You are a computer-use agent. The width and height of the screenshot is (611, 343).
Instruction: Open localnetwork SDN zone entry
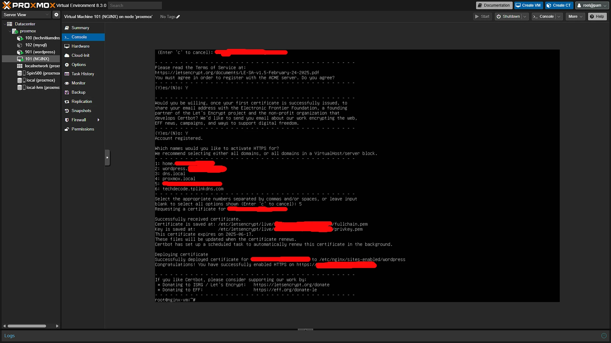click(38, 66)
